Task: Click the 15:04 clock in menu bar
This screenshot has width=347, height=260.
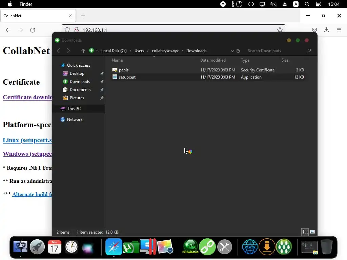Action: [334, 4]
